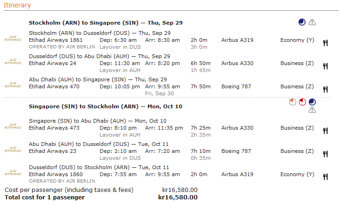
Task: Click the orange clock icon on the return trip
Action: coord(292,102)
